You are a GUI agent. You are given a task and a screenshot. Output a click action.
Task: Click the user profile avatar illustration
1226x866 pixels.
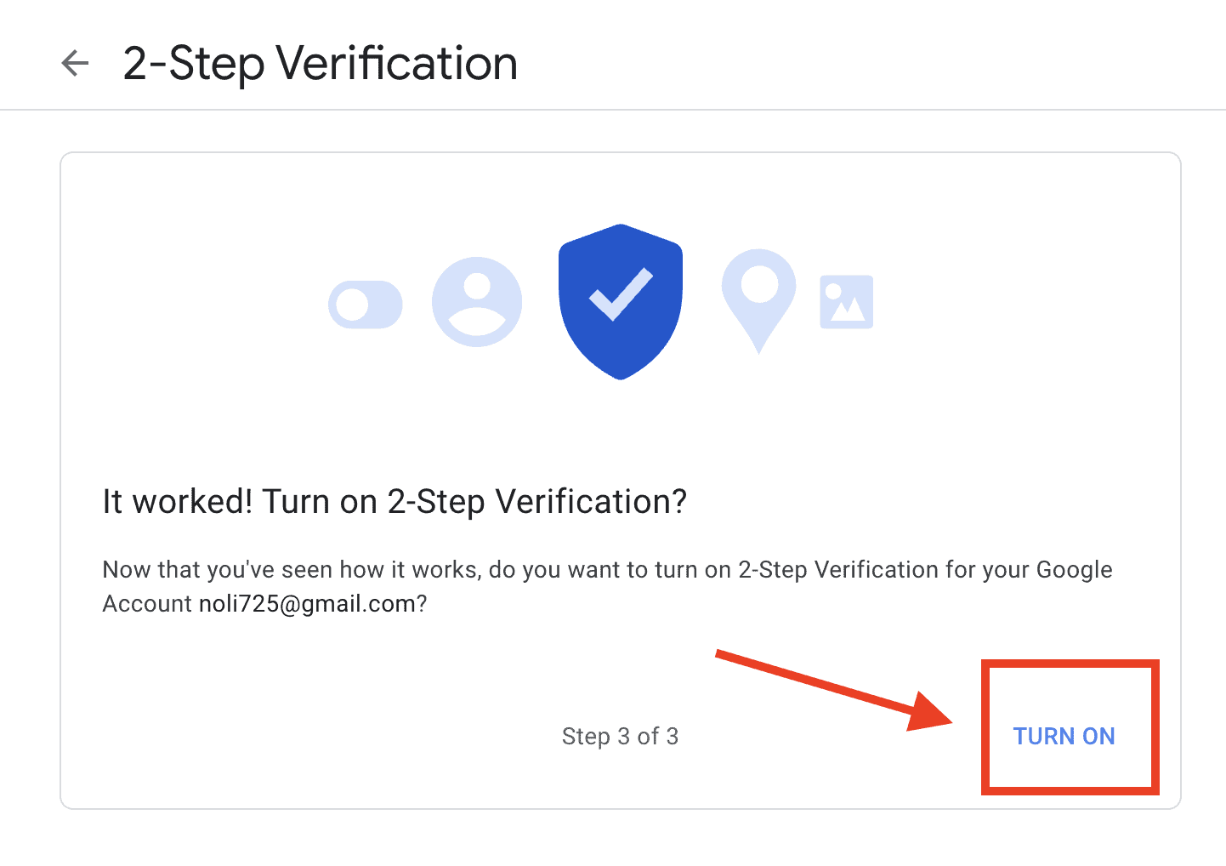[x=477, y=302]
